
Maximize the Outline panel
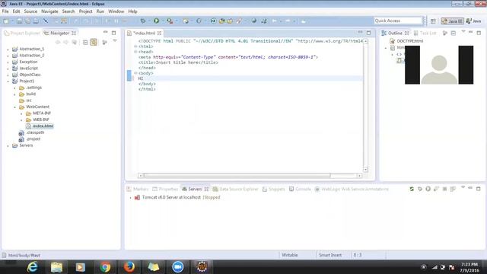(479, 33)
